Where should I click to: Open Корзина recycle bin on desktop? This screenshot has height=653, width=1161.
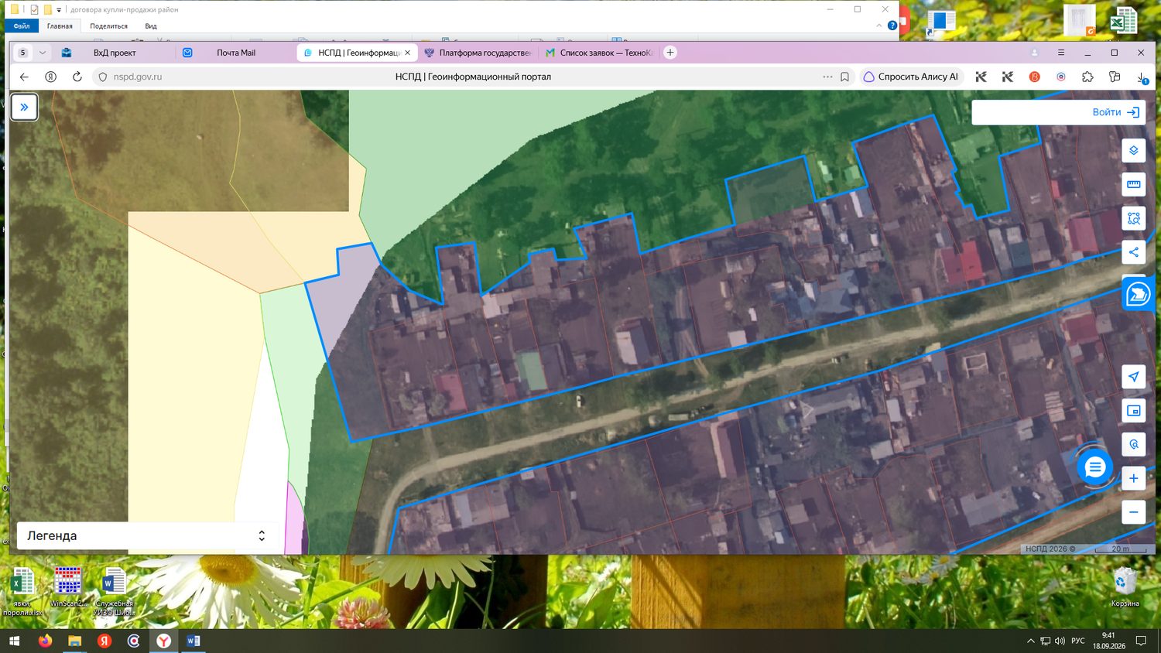[x=1125, y=586]
